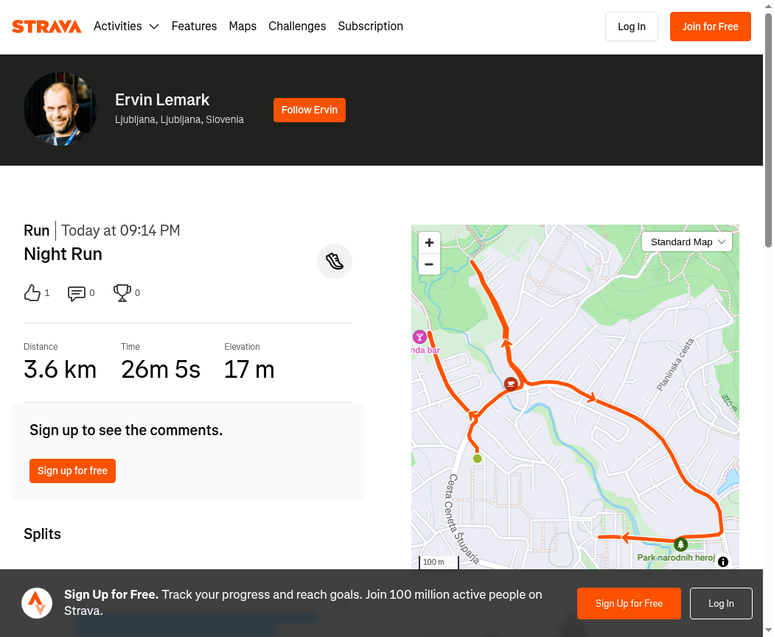Give kudos with the thumbs-up icon
The image size is (774, 637).
click(x=32, y=293)
